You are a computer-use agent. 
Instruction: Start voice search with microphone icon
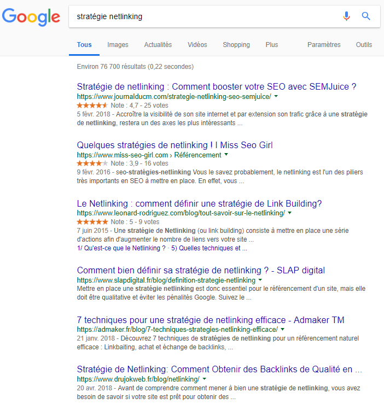pyautogui.click(x=346, y=16)
